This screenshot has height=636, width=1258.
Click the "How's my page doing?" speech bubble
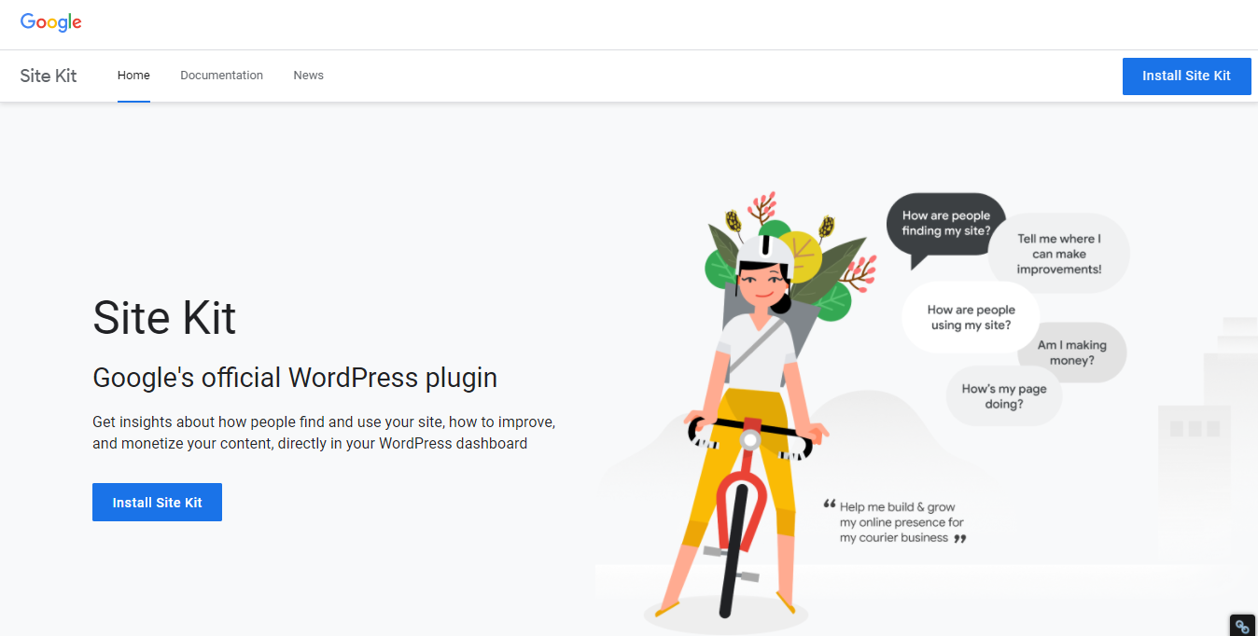tap(1003, 396)
